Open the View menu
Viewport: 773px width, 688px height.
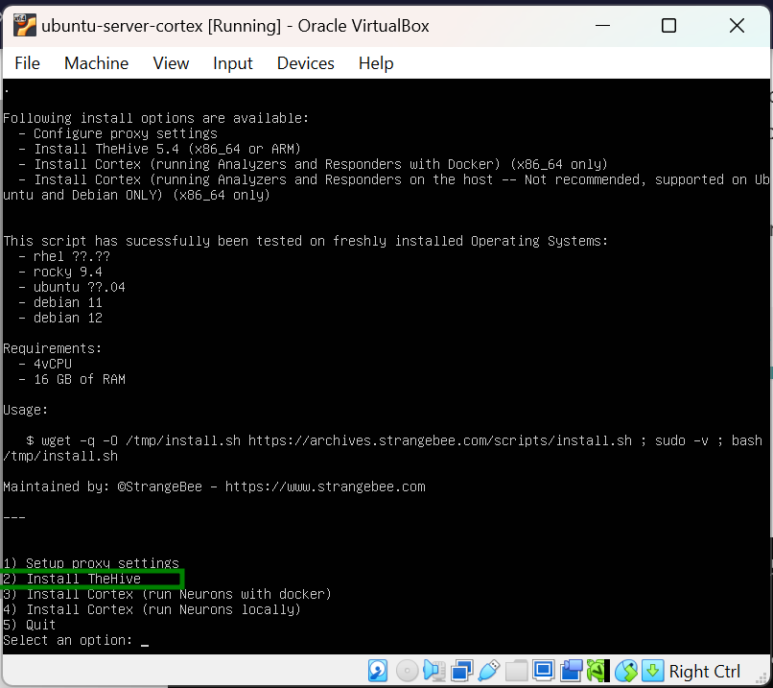coord(171,63)
